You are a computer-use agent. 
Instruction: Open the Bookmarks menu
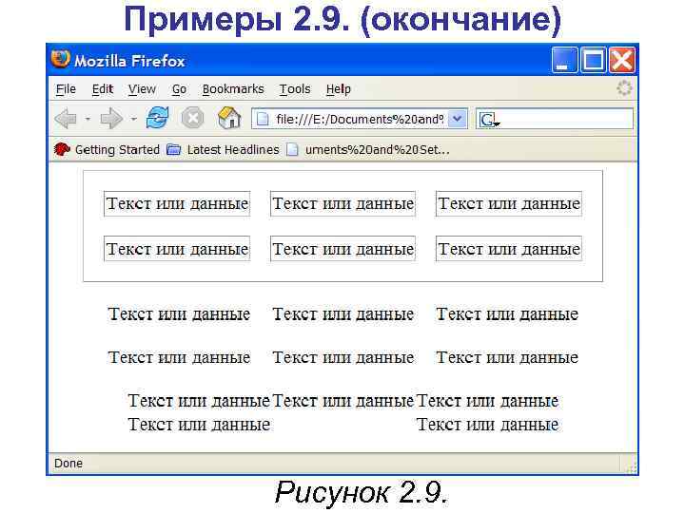click(x=233, y=89)
